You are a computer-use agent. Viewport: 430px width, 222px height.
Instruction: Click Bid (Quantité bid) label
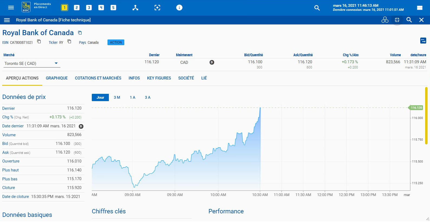tap(15, 144)
